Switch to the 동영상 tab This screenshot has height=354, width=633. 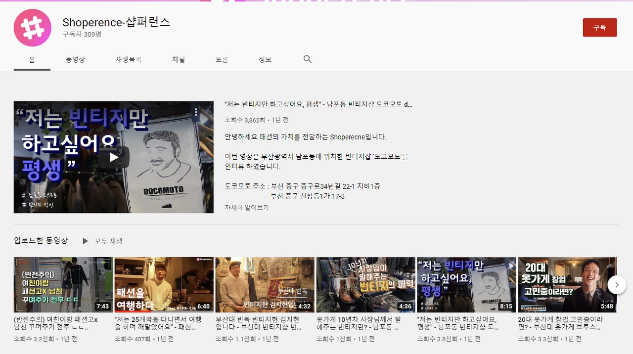pyautogui.click(x=75, y=59)
